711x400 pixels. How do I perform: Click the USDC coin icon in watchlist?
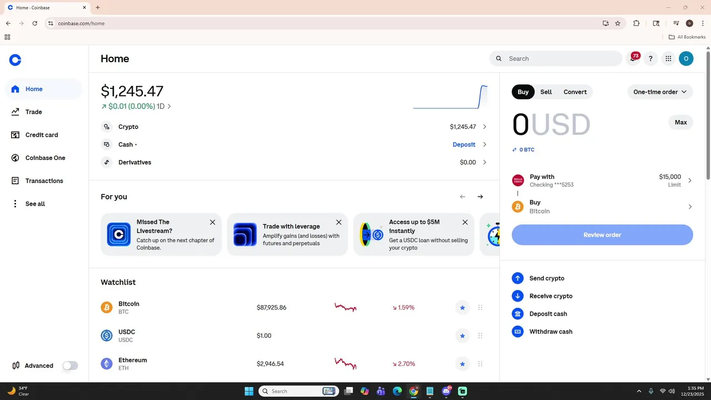click(107, 336)
